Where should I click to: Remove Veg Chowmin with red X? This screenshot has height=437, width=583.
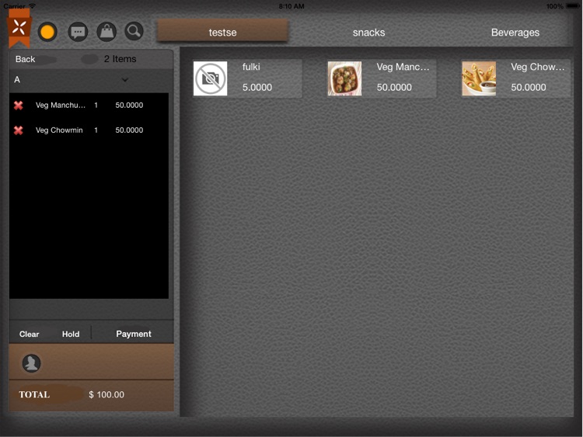coord(18,130)
